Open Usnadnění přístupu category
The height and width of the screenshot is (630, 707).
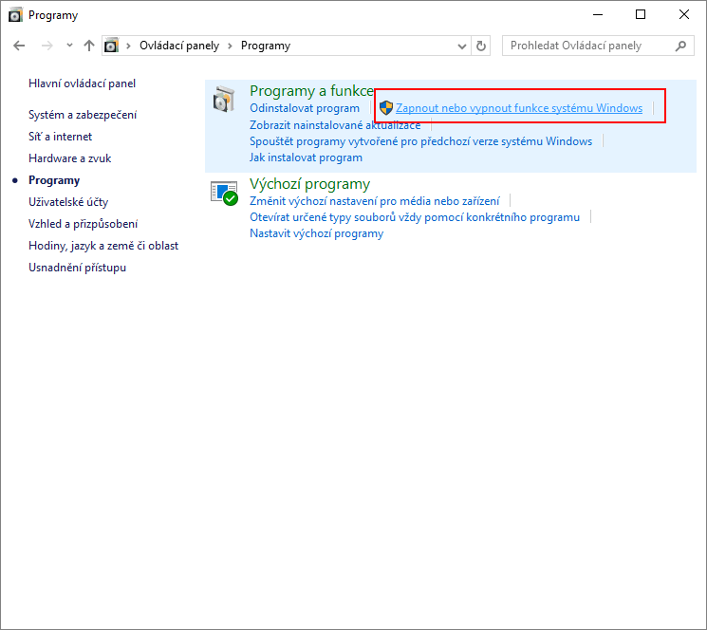[x=77, y=268]
